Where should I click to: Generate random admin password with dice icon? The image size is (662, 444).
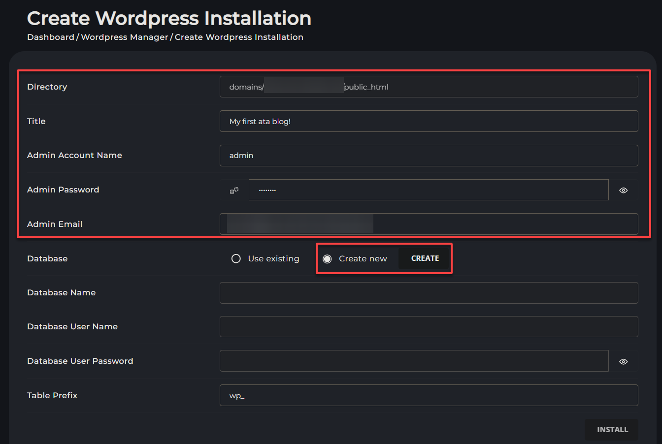234,190
